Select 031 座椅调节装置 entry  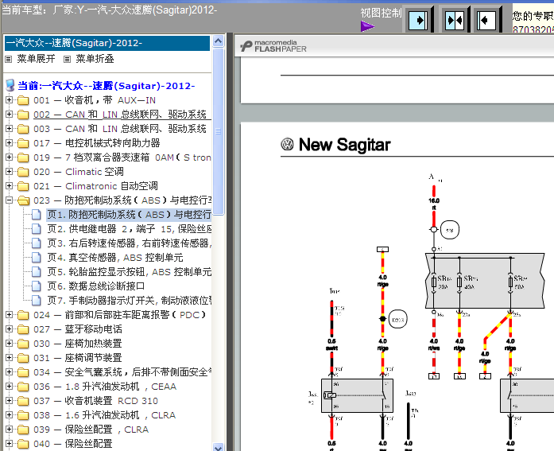[x=78, y=358]
